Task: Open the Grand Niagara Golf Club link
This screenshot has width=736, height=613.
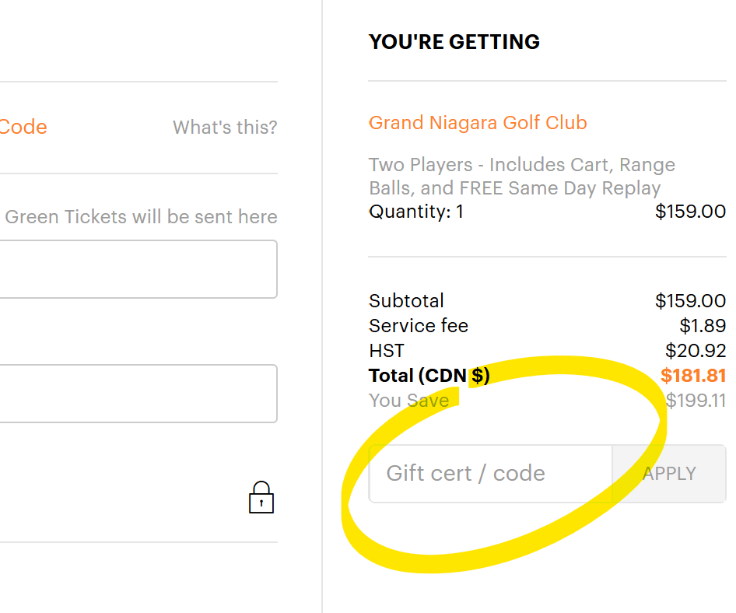Action: [x=478, y=123]
